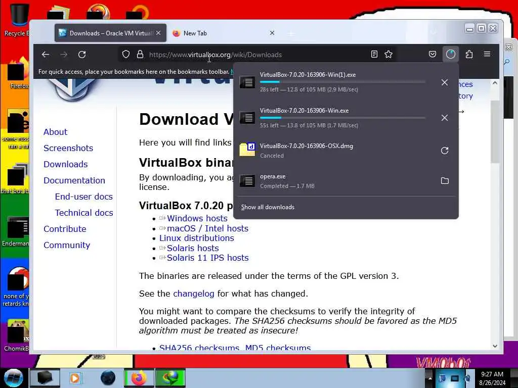Open the dark globe browser taskbar icon
The height and width of the screenshot is (388, 518).
point(108,378)
